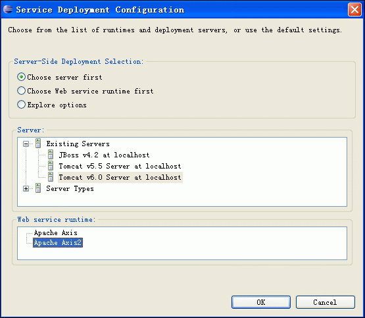This screenshot has height=318, width=365.
Task: Collapse the Existing Servers tree node
Action: 26,144
